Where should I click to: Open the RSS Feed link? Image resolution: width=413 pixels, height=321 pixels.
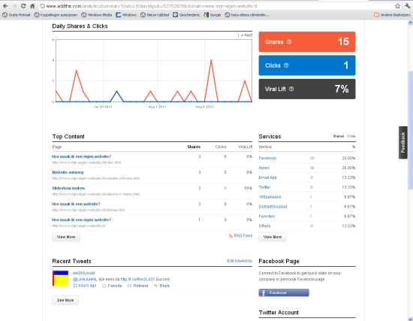tap(243, 236)
